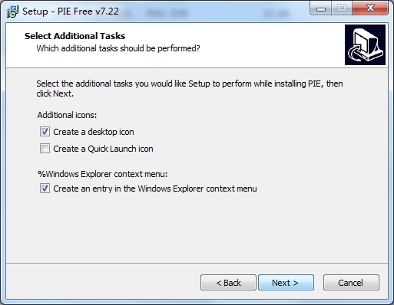
Task: Click the disabled maximize button
Action: click(342, 8)
